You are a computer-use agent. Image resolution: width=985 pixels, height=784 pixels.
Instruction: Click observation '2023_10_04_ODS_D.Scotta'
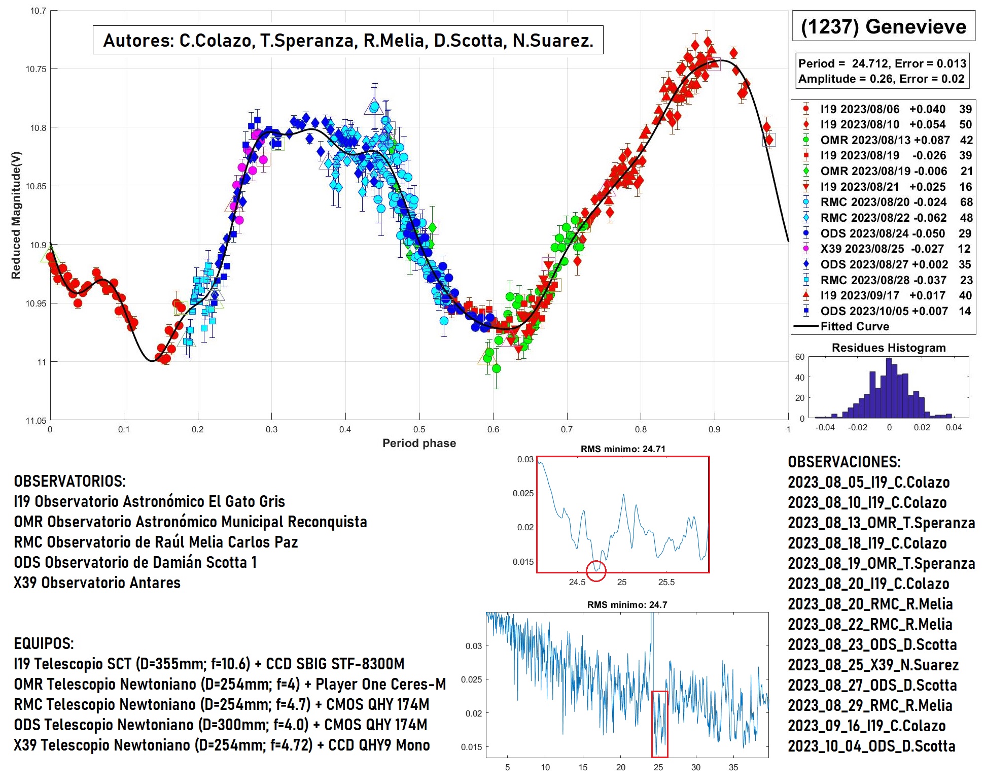(x=872, y=746)
